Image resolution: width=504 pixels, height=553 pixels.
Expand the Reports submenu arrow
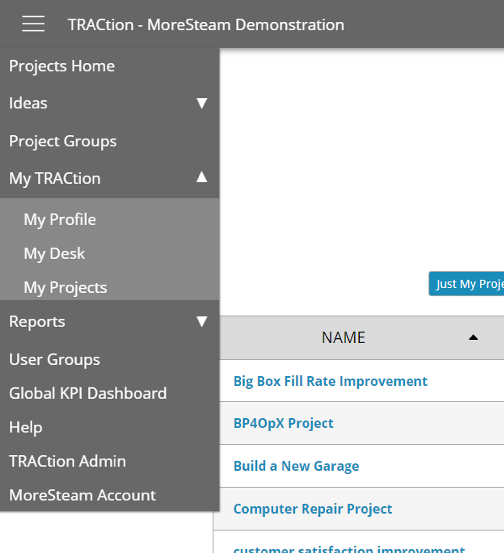tap(201, 321)
